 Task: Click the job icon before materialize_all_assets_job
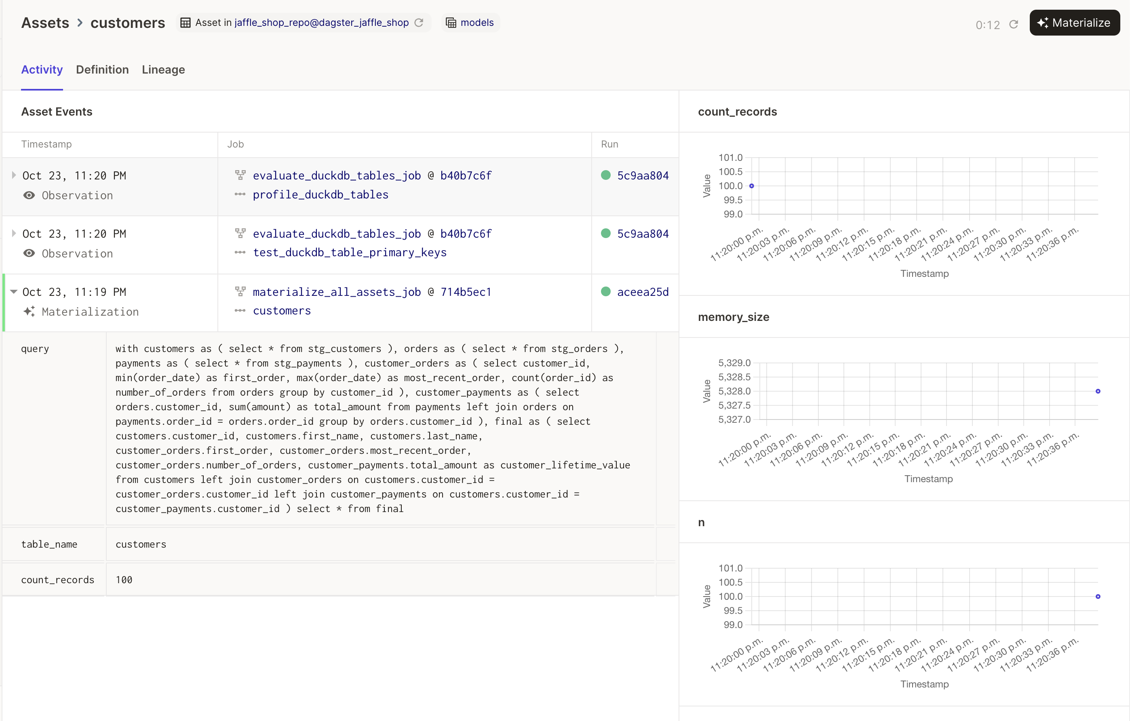240,291
